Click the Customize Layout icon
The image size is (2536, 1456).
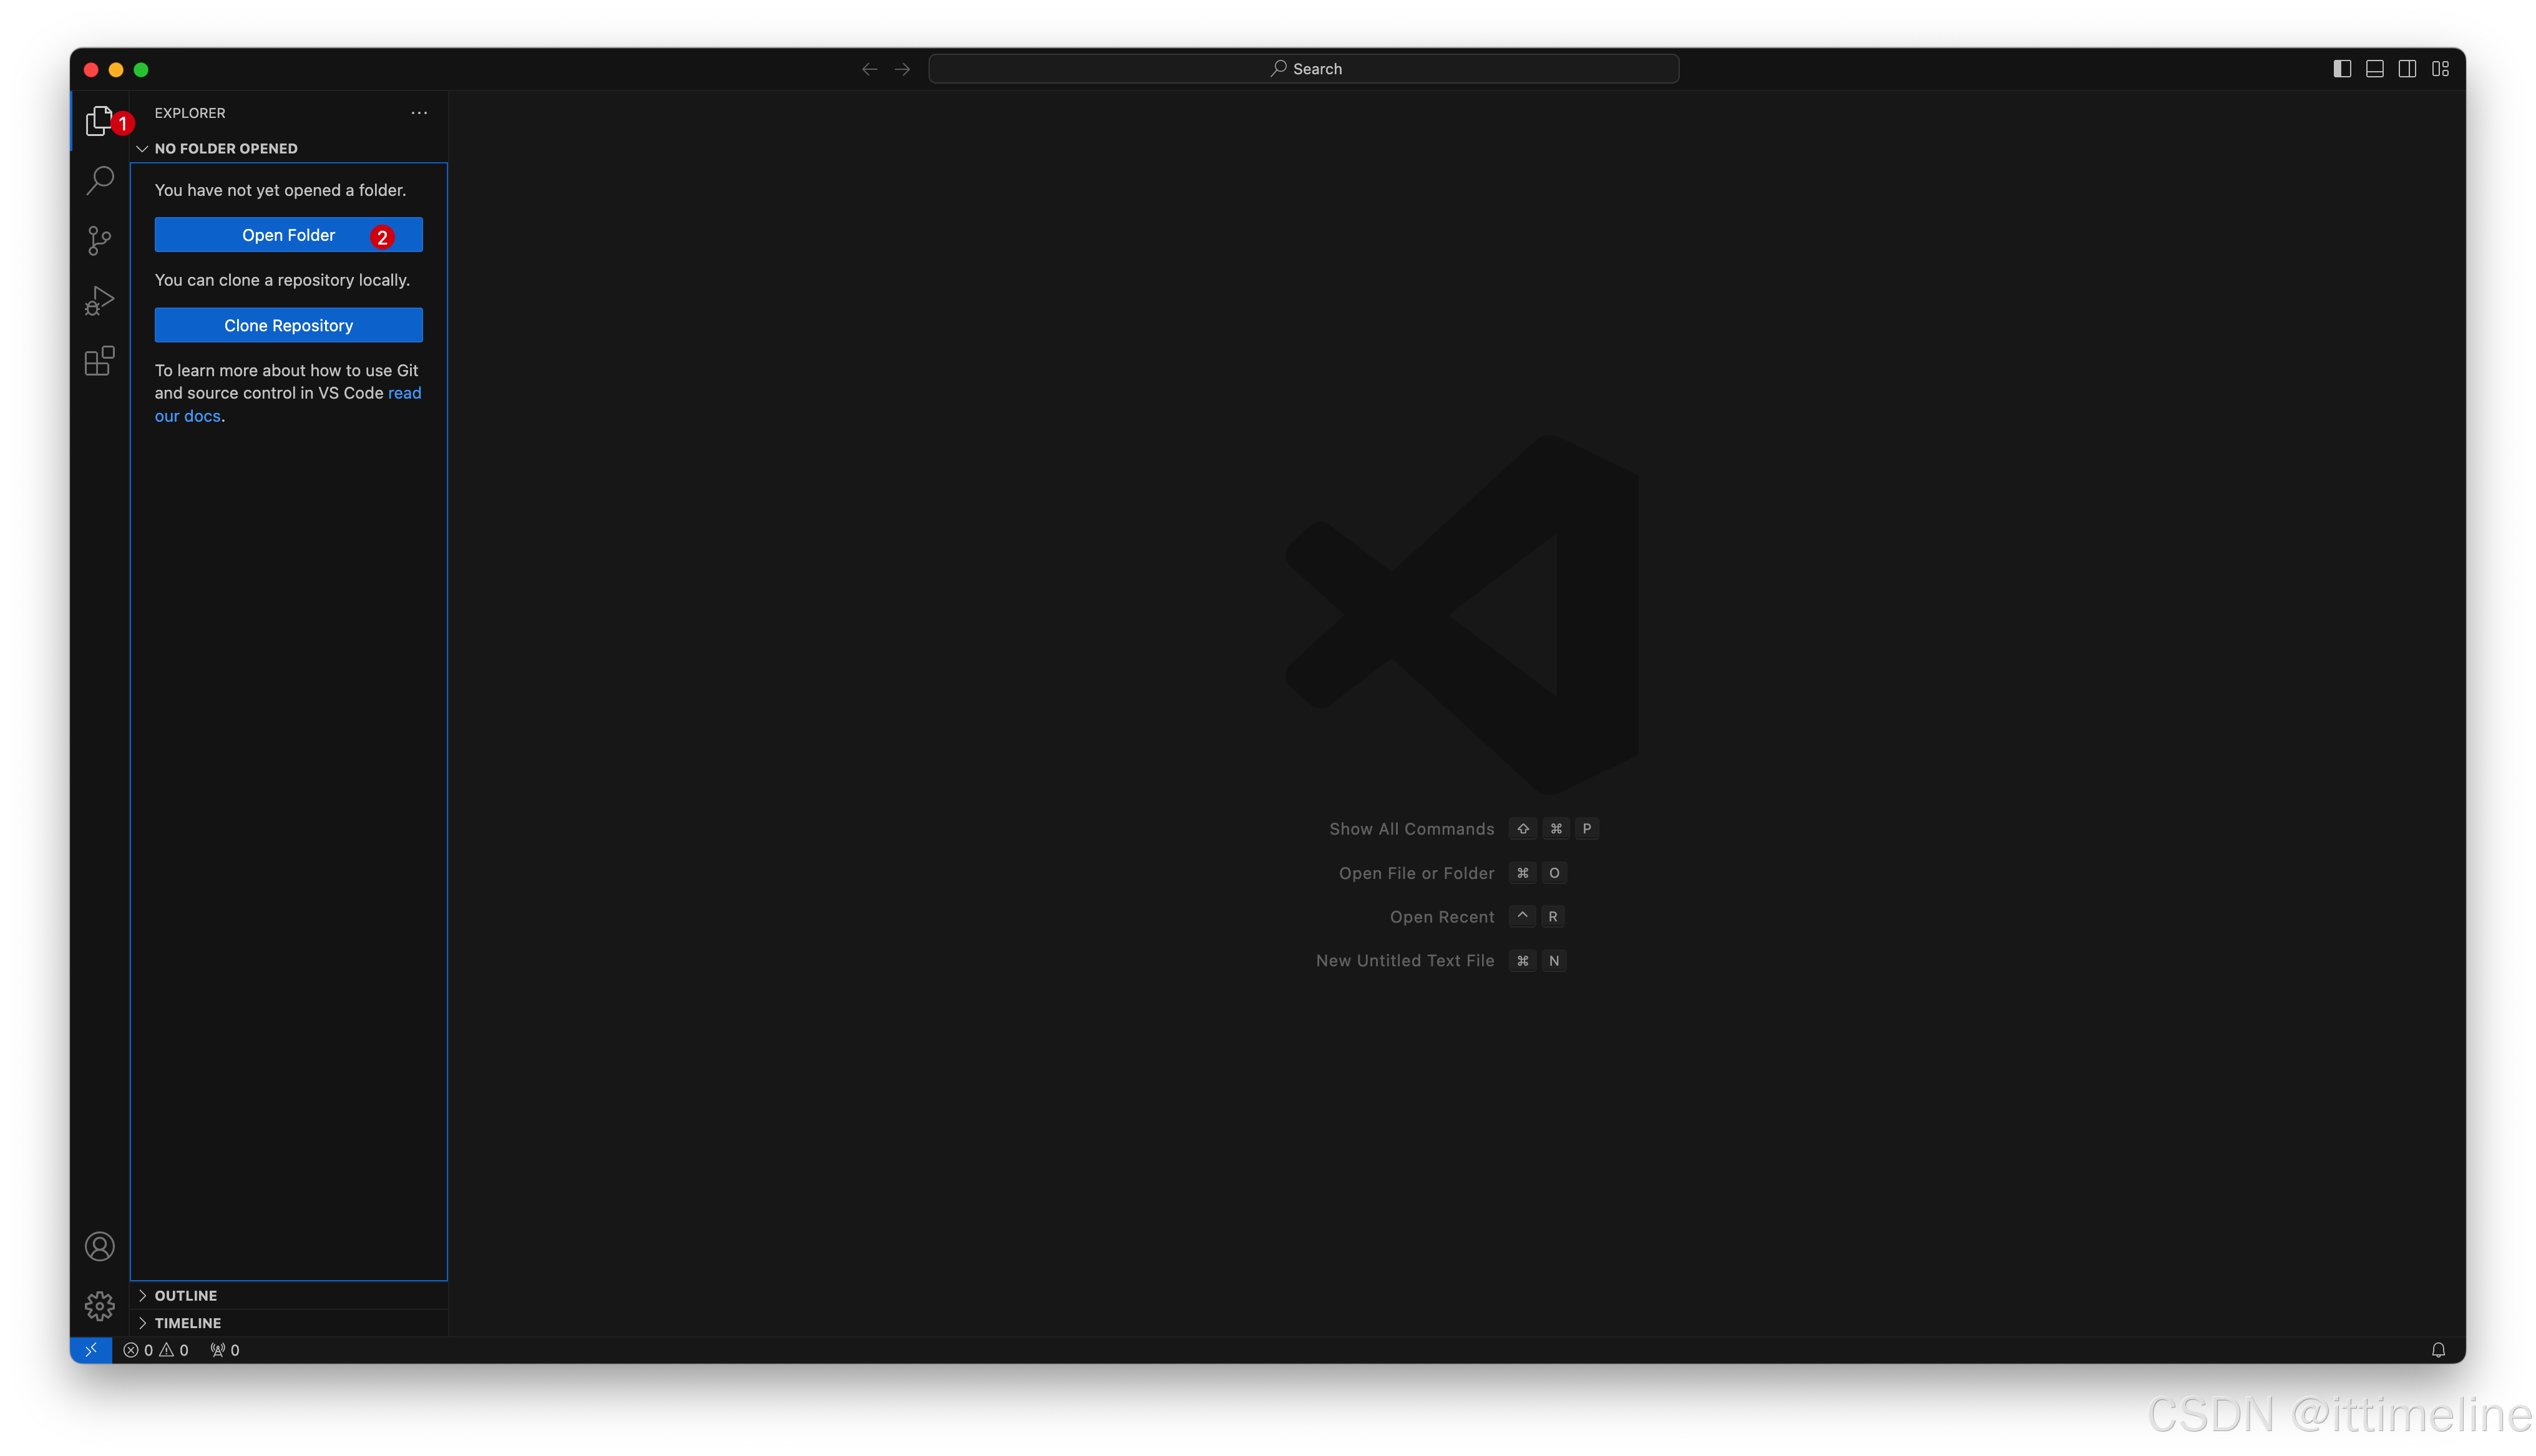click(x=2441, y=69)
